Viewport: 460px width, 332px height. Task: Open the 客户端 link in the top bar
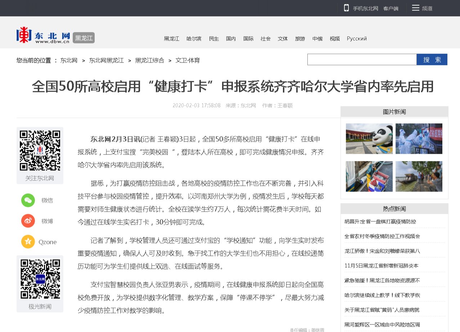tap(391, 8)
